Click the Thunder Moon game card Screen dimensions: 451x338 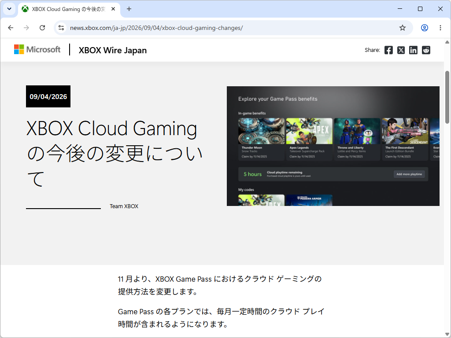click(x=261, y=139)
